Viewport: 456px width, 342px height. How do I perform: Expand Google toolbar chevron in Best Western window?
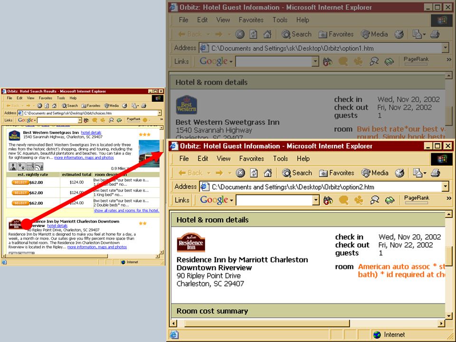coord(449,59)
